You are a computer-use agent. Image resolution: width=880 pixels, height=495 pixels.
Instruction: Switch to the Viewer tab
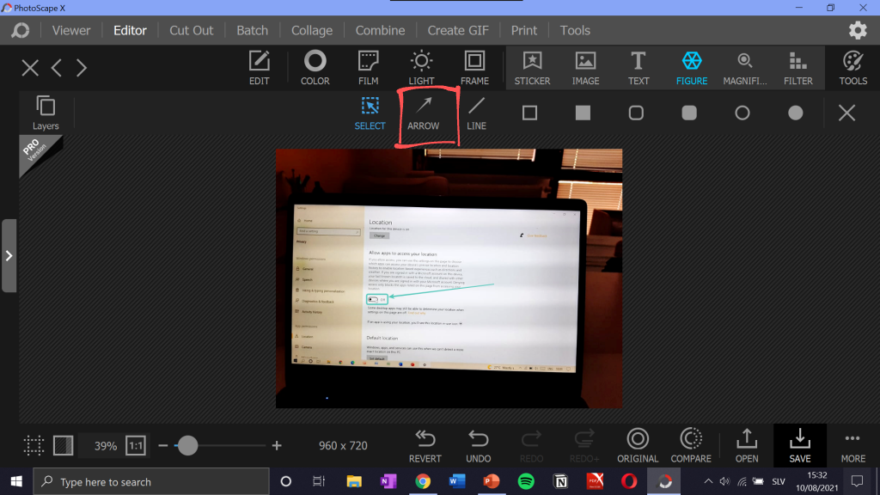pyautogui.click(x=71, y=30)
